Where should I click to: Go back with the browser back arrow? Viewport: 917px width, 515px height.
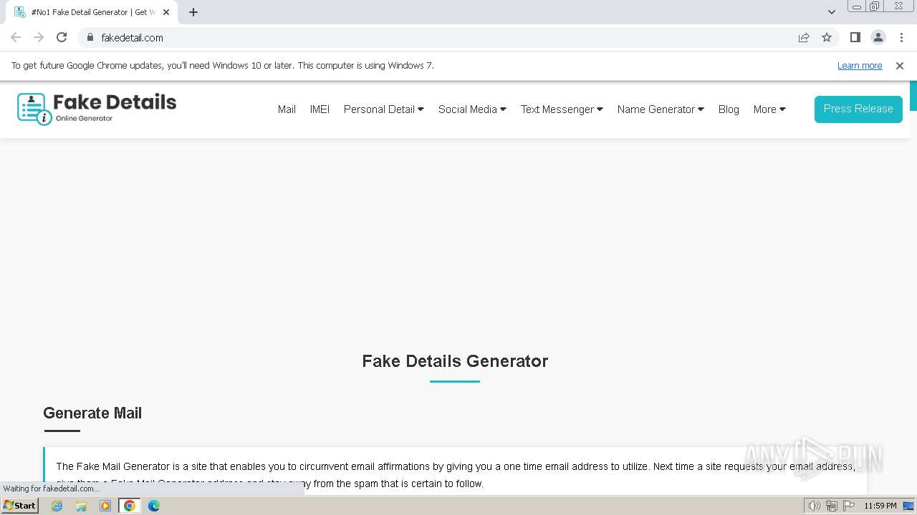tap(16, 37)
